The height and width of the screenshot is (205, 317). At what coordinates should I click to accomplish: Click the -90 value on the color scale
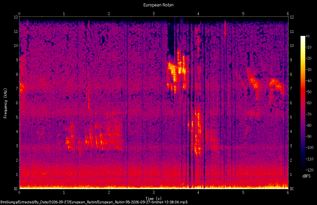point(308,137)
